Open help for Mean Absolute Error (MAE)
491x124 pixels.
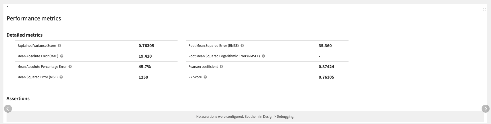(x=62, y=56)
